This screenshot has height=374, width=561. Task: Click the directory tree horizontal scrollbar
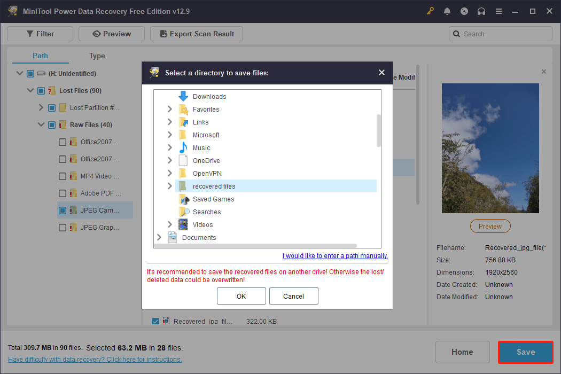click(255, 246)
